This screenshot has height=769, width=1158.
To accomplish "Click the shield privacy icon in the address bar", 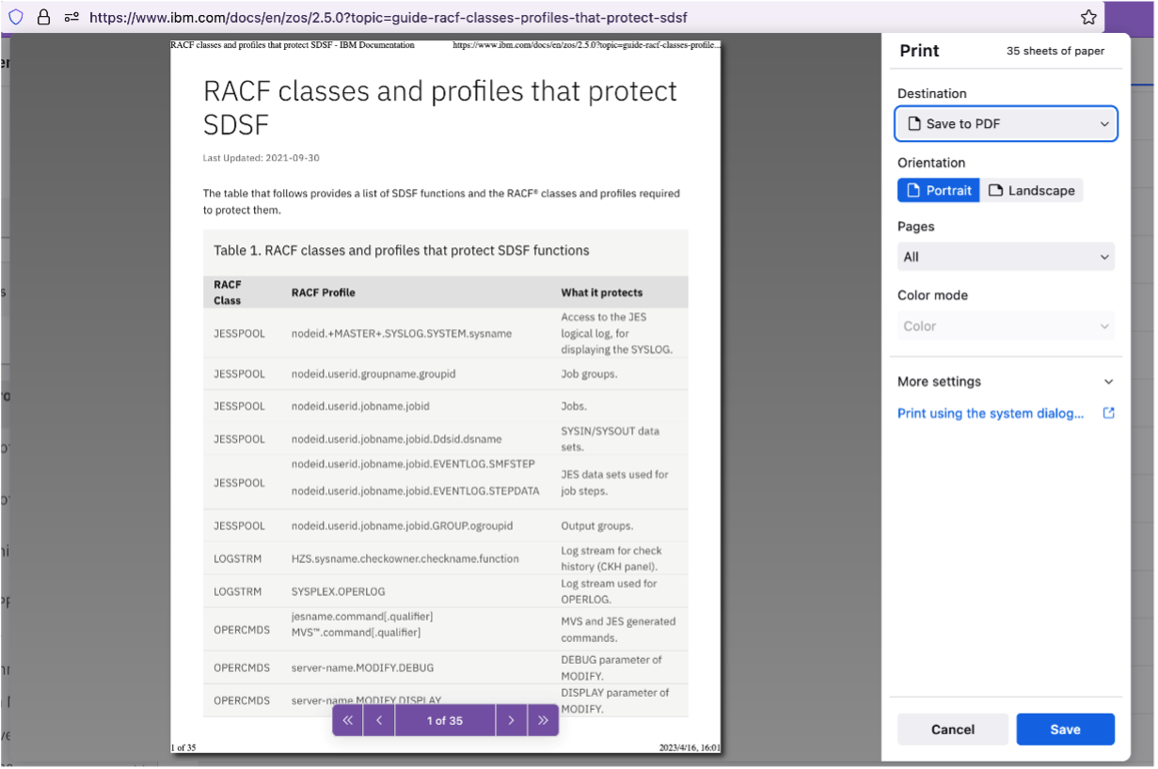I will (x=16, y=17).
